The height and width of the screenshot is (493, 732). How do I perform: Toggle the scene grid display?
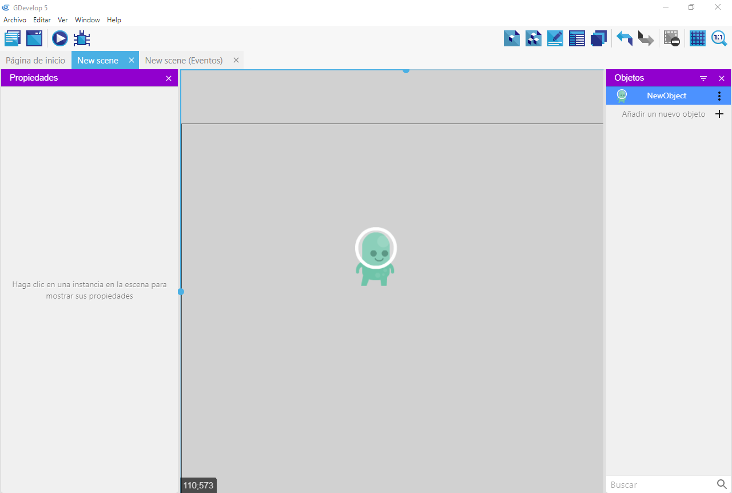click(697, 38)
